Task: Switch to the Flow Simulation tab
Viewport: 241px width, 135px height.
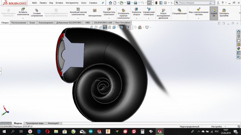Action: click(123, 22)
